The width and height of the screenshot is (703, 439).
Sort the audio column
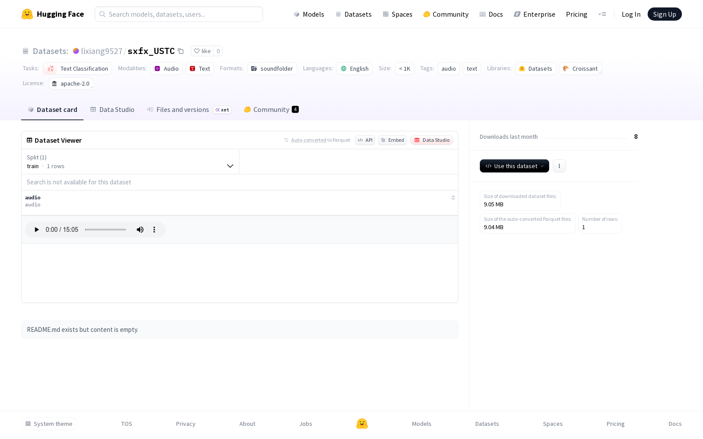point(453,198)
